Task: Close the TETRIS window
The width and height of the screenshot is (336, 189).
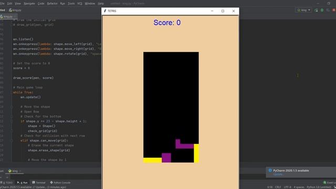Action: coord(234,11)
